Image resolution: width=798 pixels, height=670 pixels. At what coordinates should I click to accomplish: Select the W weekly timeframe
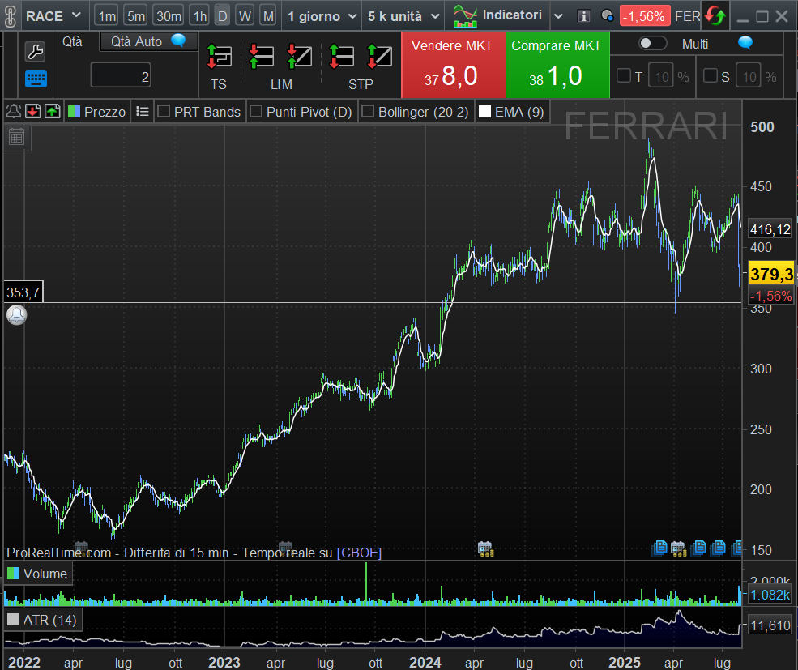click(245, 15)
